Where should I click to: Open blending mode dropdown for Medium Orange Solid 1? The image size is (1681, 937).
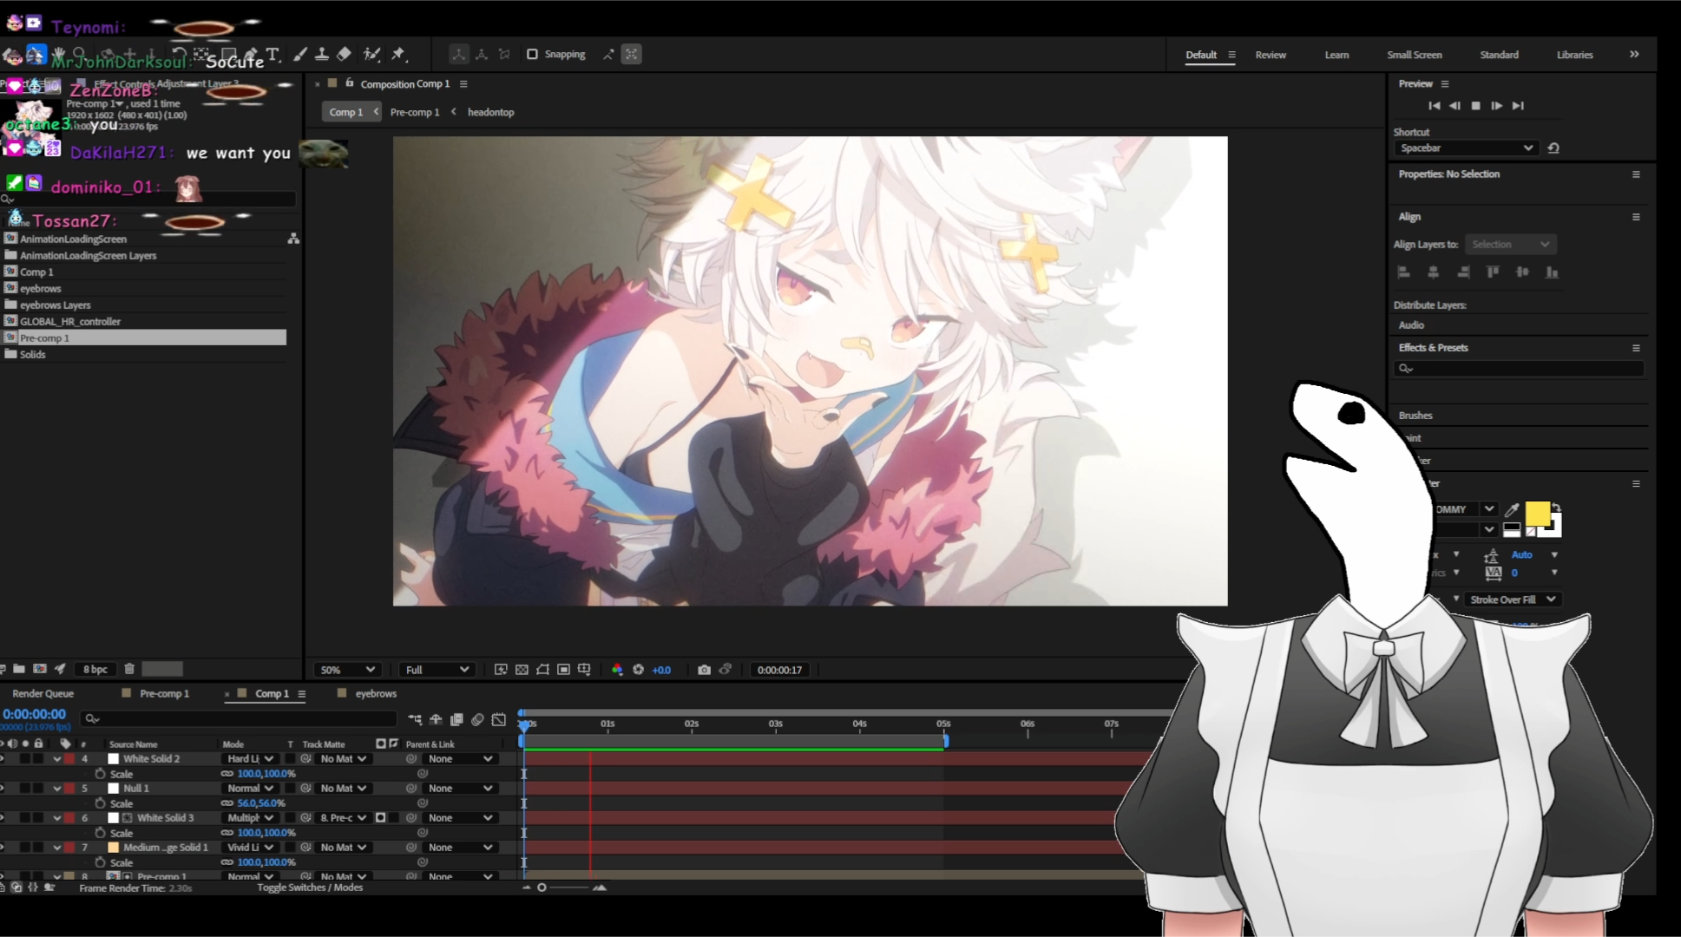pos(250,848)
